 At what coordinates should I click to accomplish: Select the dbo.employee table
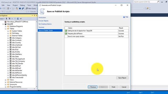point(17,45)
